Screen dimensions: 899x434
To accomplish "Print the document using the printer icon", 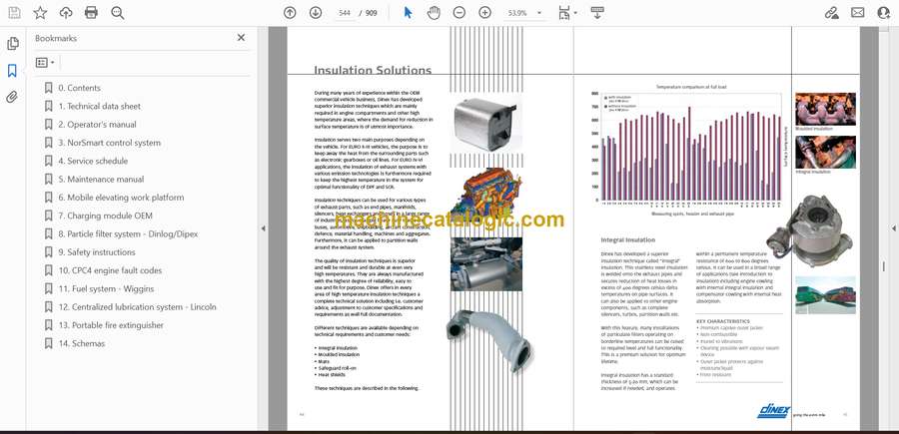I will coord(91,13).
